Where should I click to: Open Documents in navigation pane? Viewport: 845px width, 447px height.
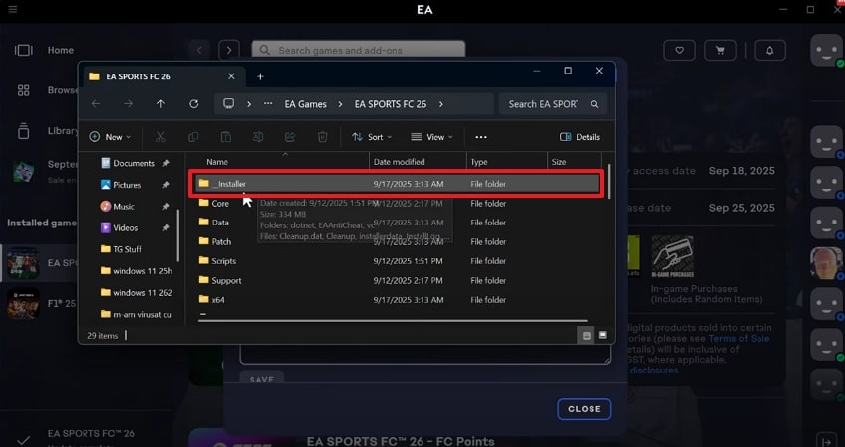pyautogui.click(x=133, y=163)
